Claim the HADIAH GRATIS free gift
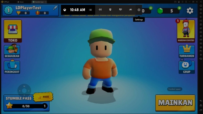This screenshot has width=203, height=114. (186, 31)
